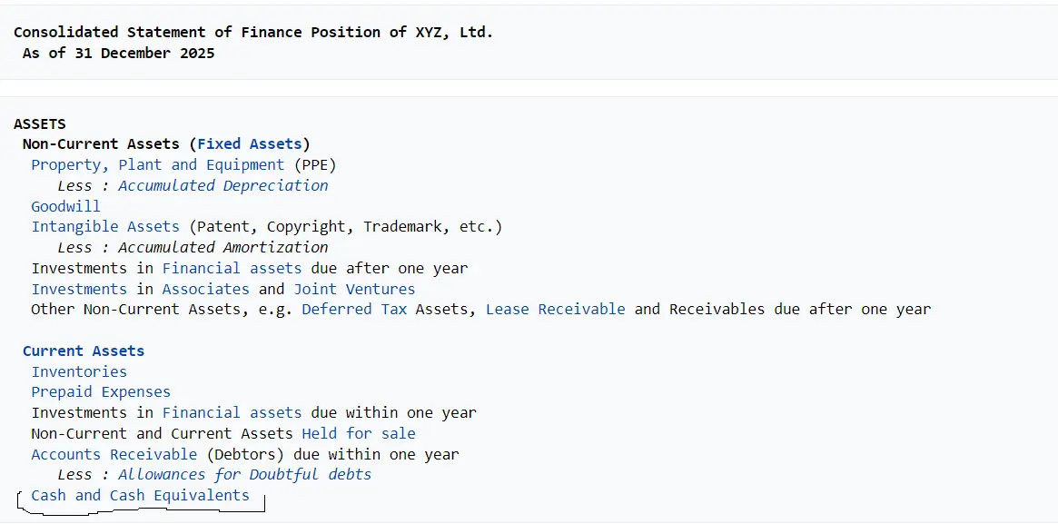The image size is (1058, 524).
Task: Open the Prepaid Expenses link
Action: click(x=101, y=391)
